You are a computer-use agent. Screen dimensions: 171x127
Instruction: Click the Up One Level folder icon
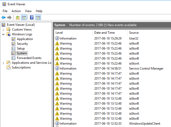(x=17, y=18)
